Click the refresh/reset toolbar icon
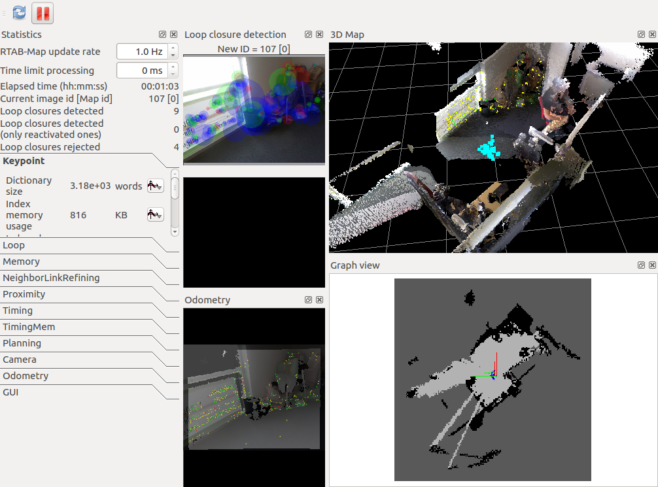 pyautogui.click(x=20, y=12)
